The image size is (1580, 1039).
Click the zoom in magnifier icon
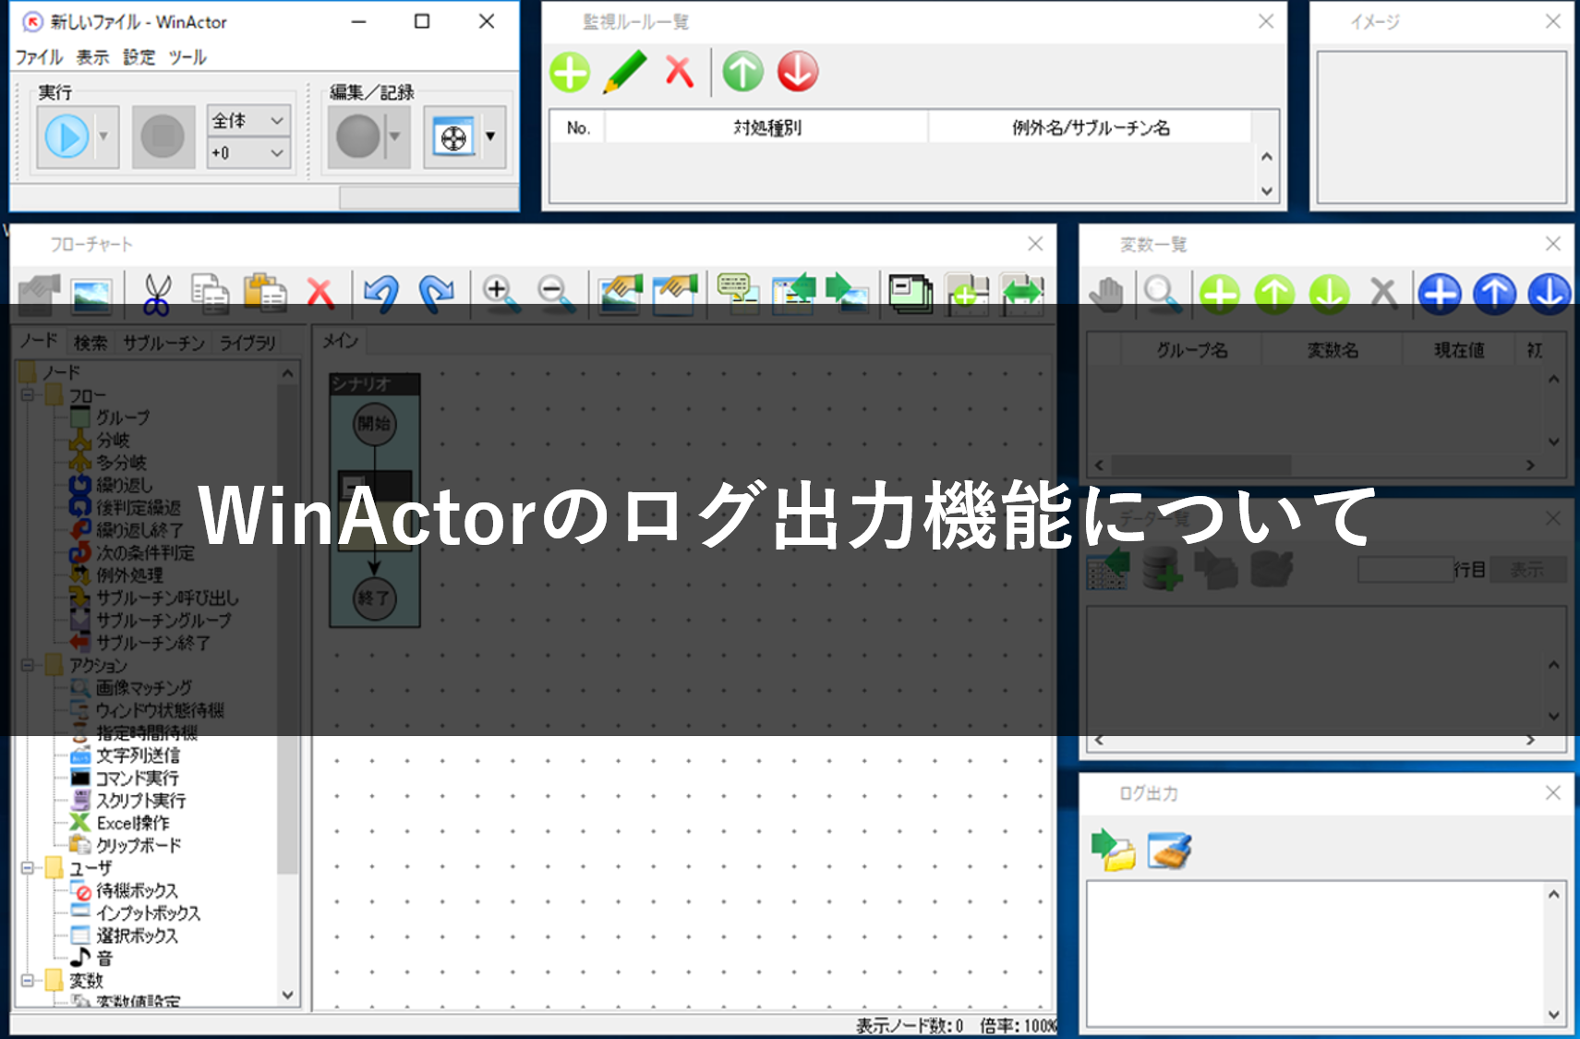coord(500,294)
